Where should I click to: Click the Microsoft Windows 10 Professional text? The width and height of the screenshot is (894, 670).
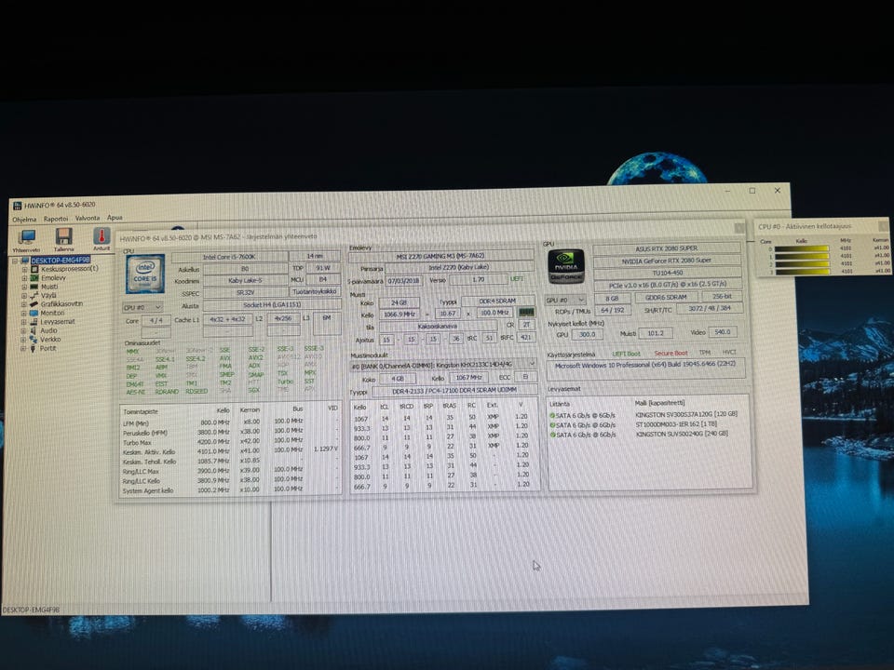(645, 365)
